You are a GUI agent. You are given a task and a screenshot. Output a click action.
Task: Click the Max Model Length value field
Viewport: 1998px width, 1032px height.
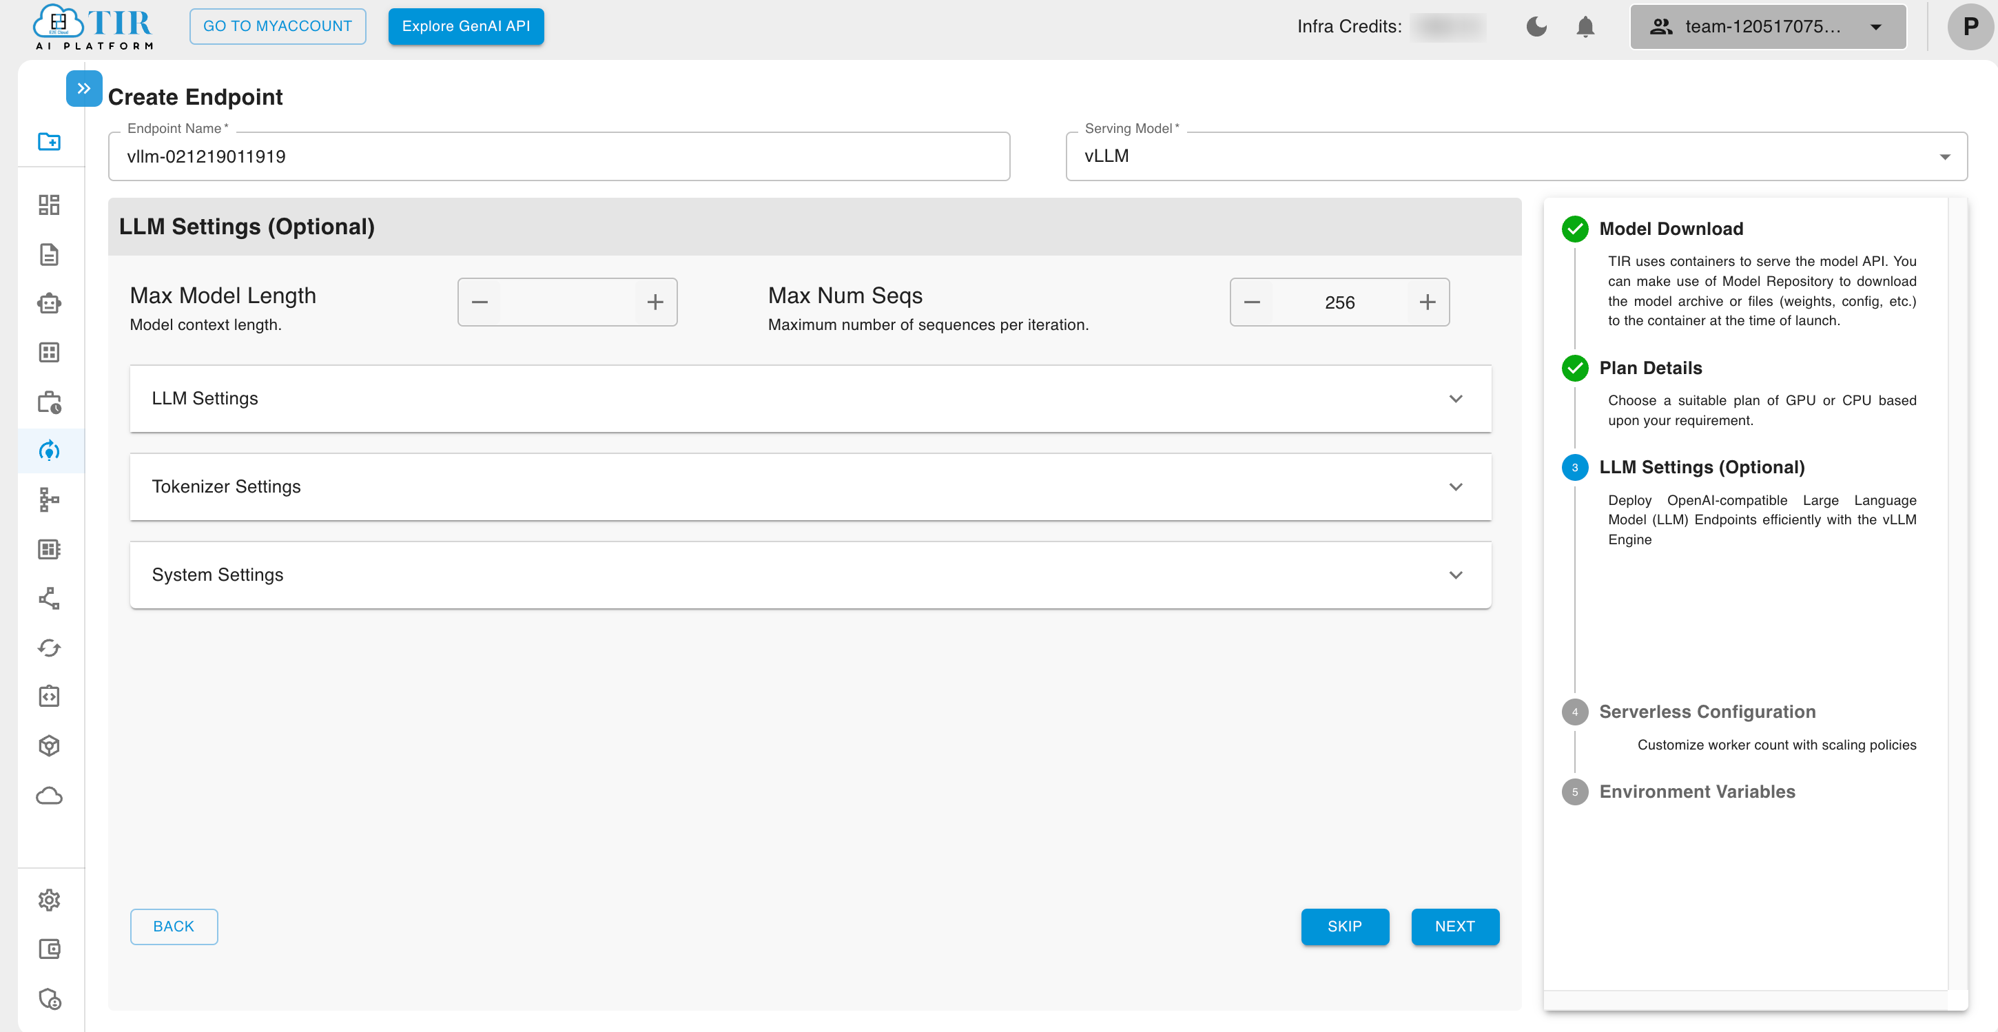coord(568,302)
